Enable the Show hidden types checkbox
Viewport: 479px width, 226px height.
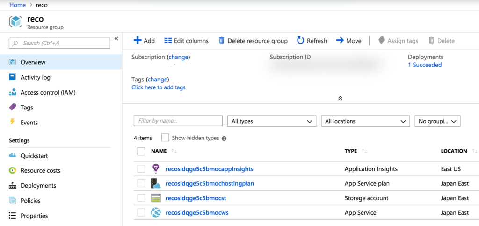(165, 138)
